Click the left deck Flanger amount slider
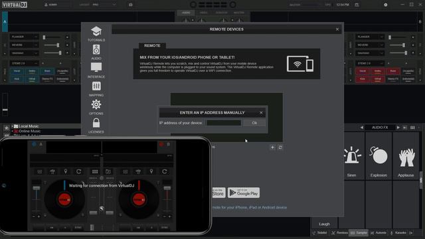Screen dimensions: 425x239 [x=52, y=37]
